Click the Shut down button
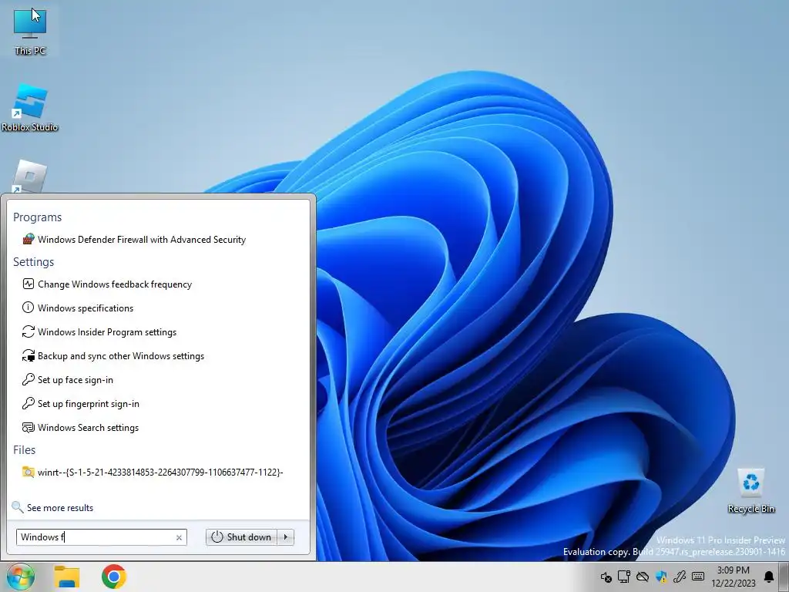The image size is (789, 592). (x=242, y=537)
